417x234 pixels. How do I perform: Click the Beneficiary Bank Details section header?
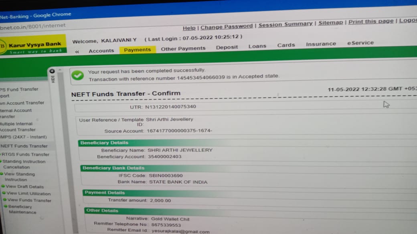113,168
